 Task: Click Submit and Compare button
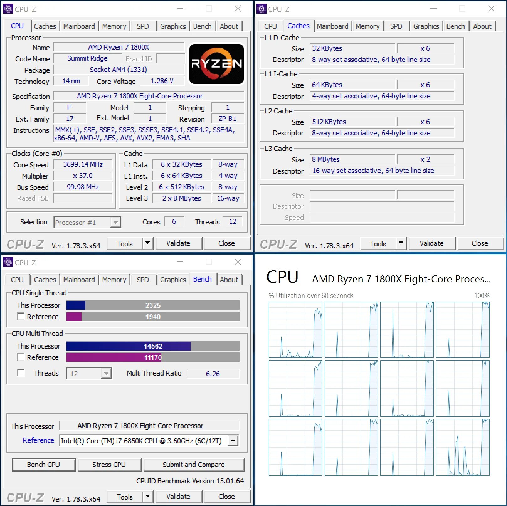click(x=194, y=465)
